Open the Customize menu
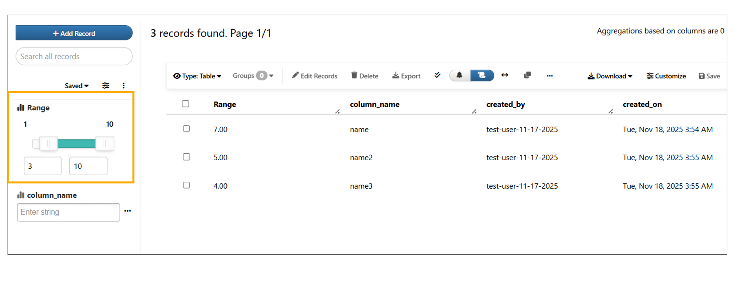Screen dimensions: 742x292 click(666, 76)
